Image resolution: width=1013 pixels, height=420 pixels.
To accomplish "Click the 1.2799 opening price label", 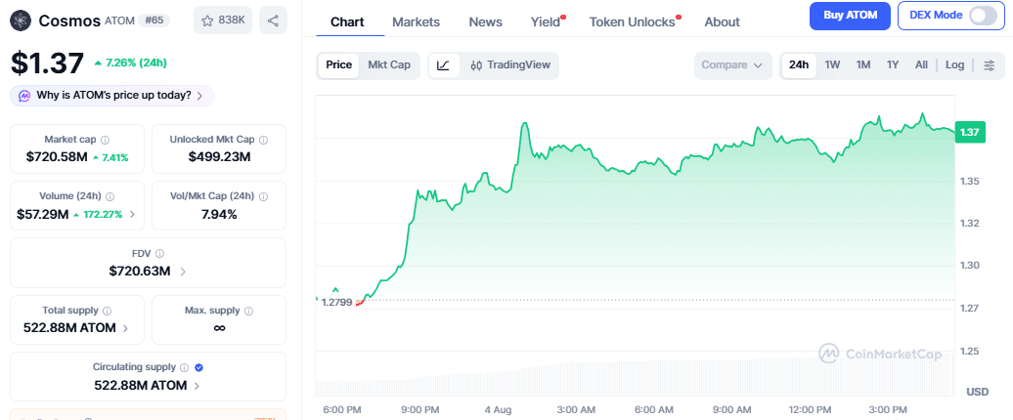I will click(x=336, y=301).
